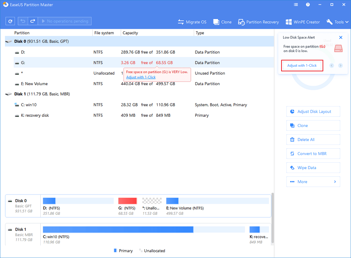Expand the Tools dropdown menu
Viewport: 351px width, 258px height.
click(x=338, y=22)
